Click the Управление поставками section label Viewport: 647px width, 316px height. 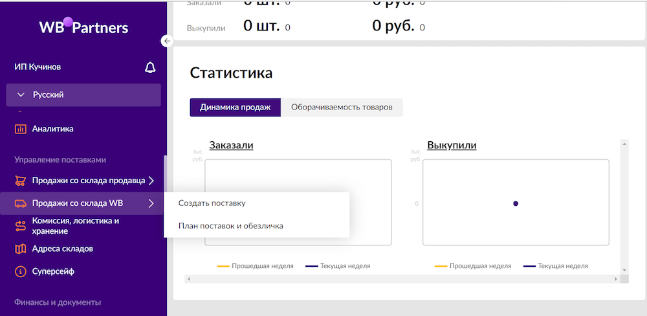60,160
